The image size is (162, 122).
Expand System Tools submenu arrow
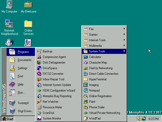124,51
